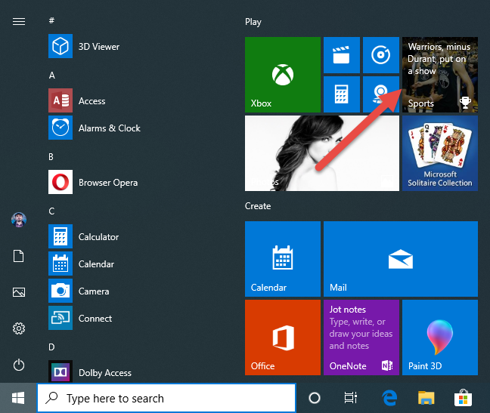Viewport: 490px width, 413px height.
Task: Launch Browser Opera
Action: coord(93,182)
